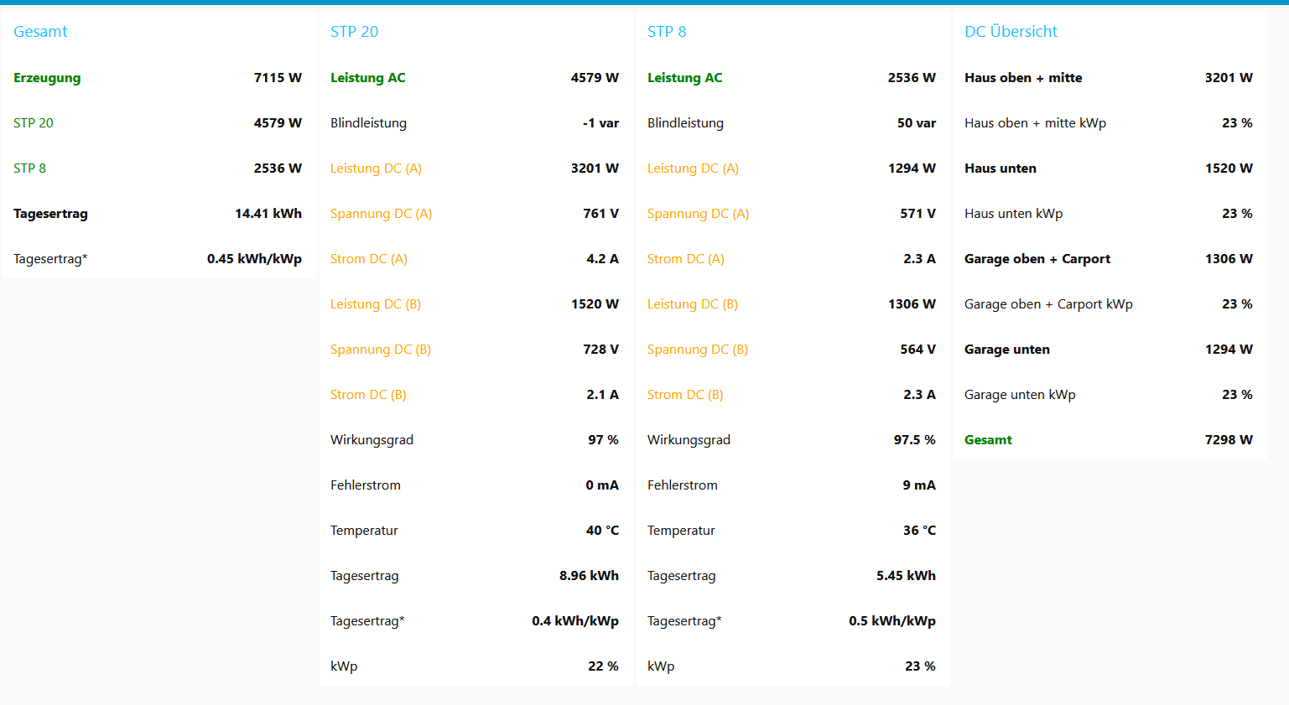Image resolution: width=1289 pixels, height=705 pixels.
Task: Select the Tagesertrag 14.41 kWh value
Action: (x=268, y=214)
